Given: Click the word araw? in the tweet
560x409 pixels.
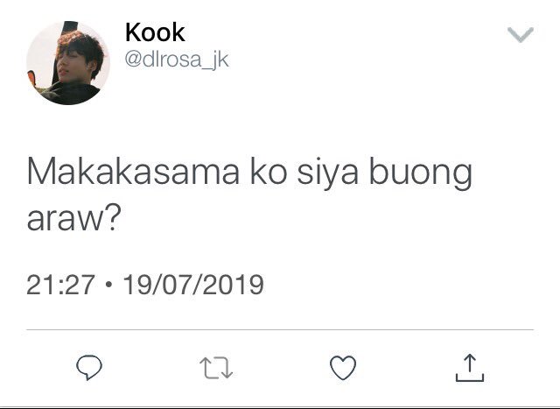Looking at the screenshot, I should [x=72, y=218].
